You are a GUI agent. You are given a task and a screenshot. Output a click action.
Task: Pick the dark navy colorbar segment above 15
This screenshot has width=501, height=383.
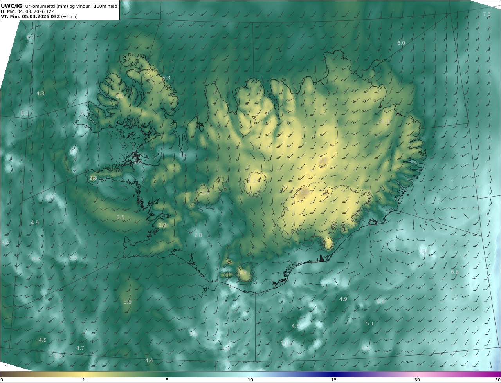(x=334, y=374)
